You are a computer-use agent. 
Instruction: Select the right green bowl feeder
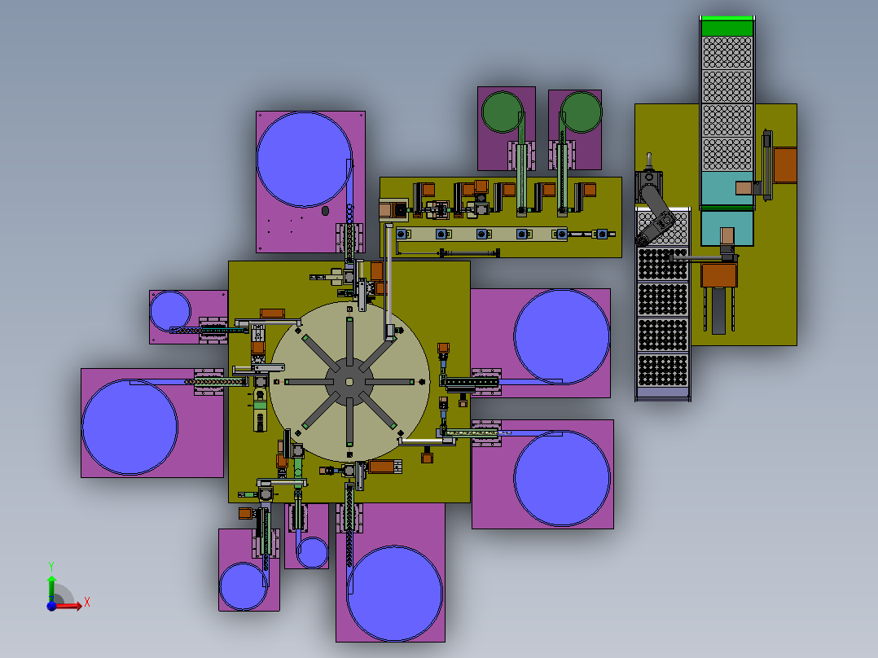click(581, 112)
